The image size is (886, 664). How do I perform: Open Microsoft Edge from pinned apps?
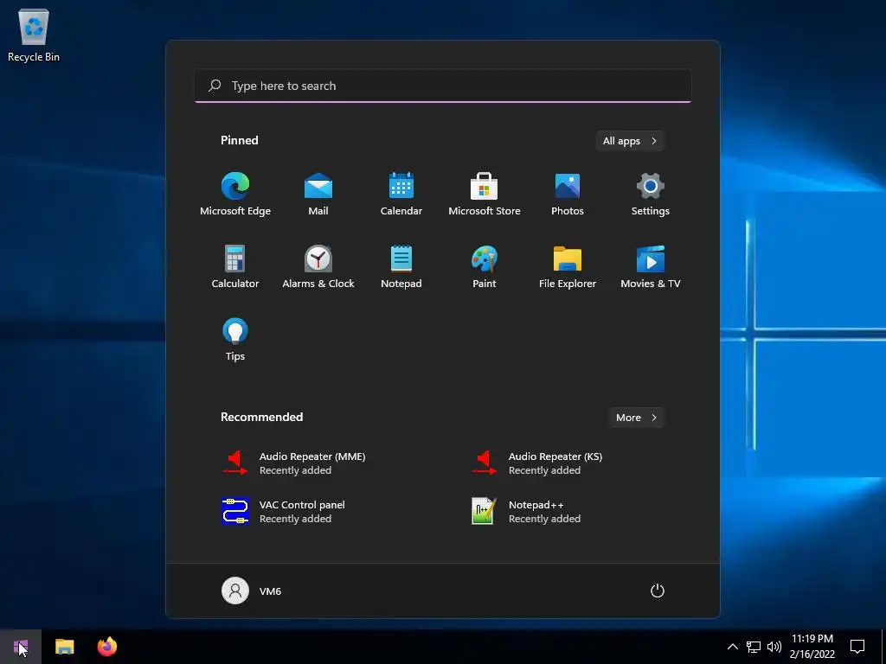(x=235, y=195)
